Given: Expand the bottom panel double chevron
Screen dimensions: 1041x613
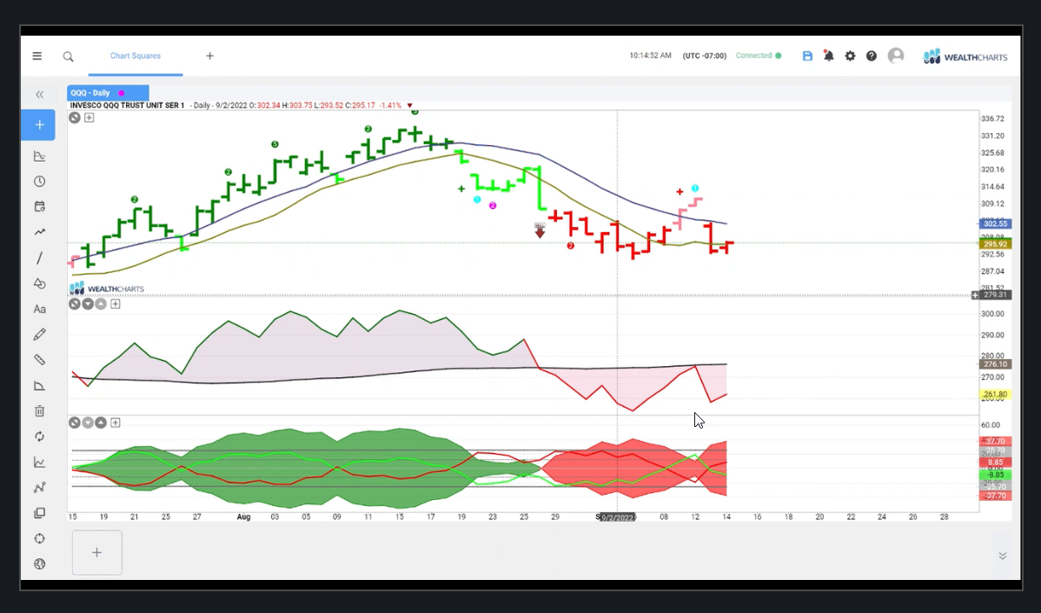Looking at the screenshot, I should [x=1003, y=556].
